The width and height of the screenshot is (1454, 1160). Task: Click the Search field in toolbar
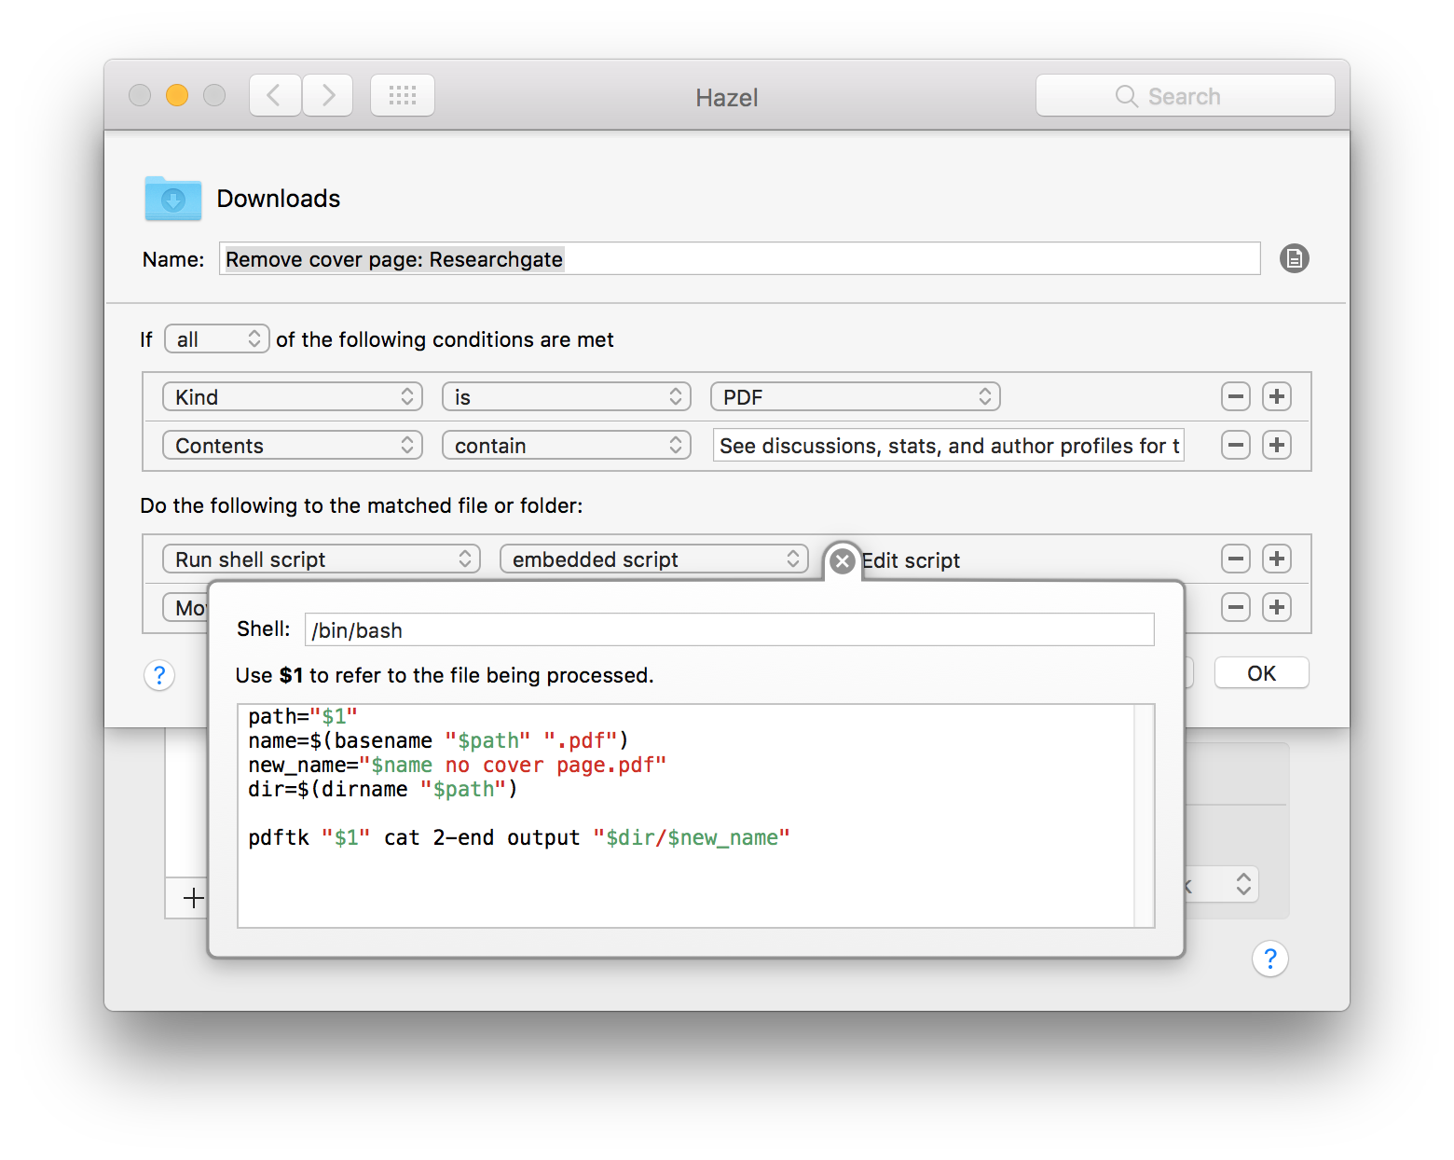[x=1185, y=96]
